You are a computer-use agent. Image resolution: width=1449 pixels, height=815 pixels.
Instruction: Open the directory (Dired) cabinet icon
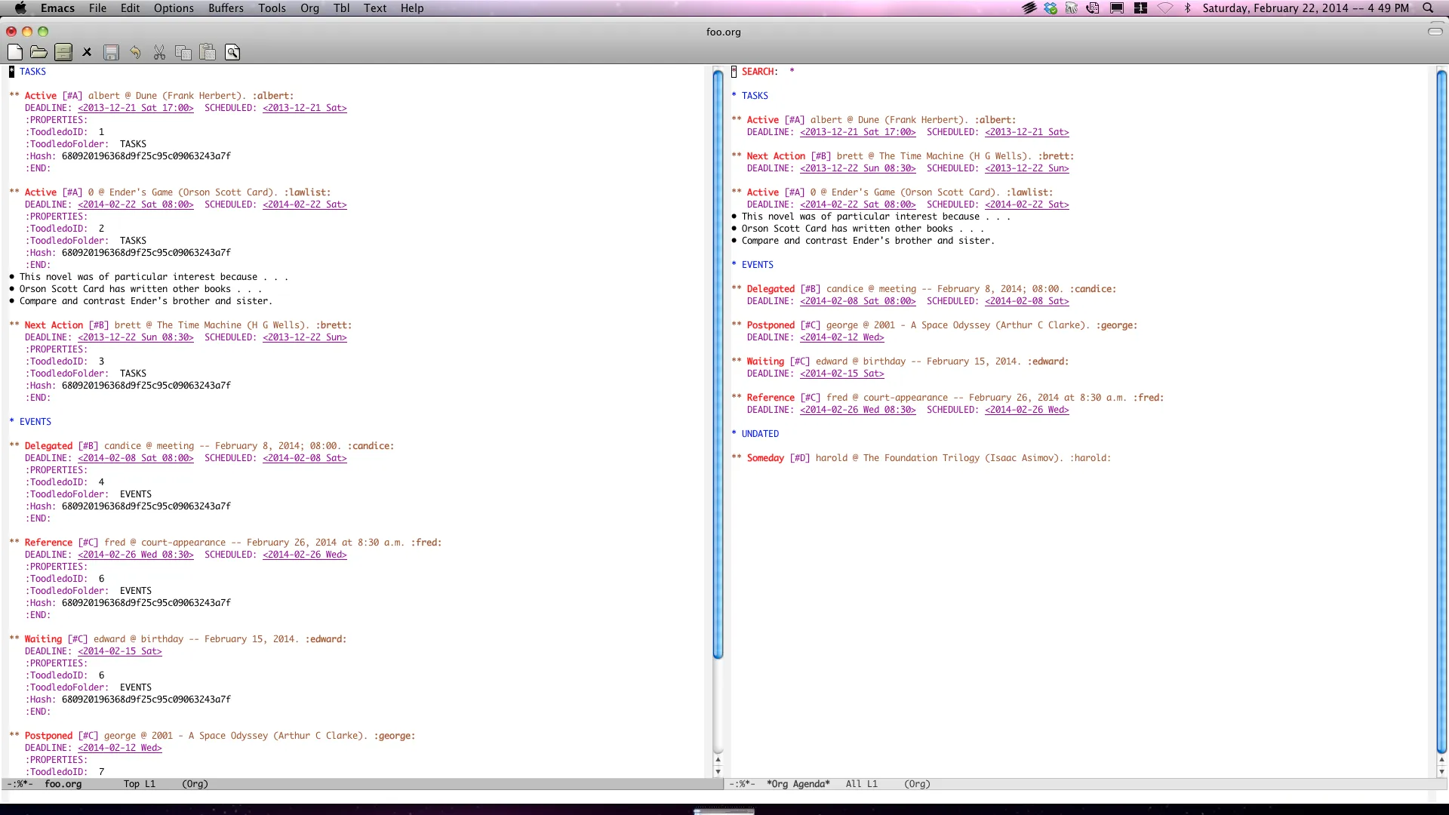pos(63,52)
